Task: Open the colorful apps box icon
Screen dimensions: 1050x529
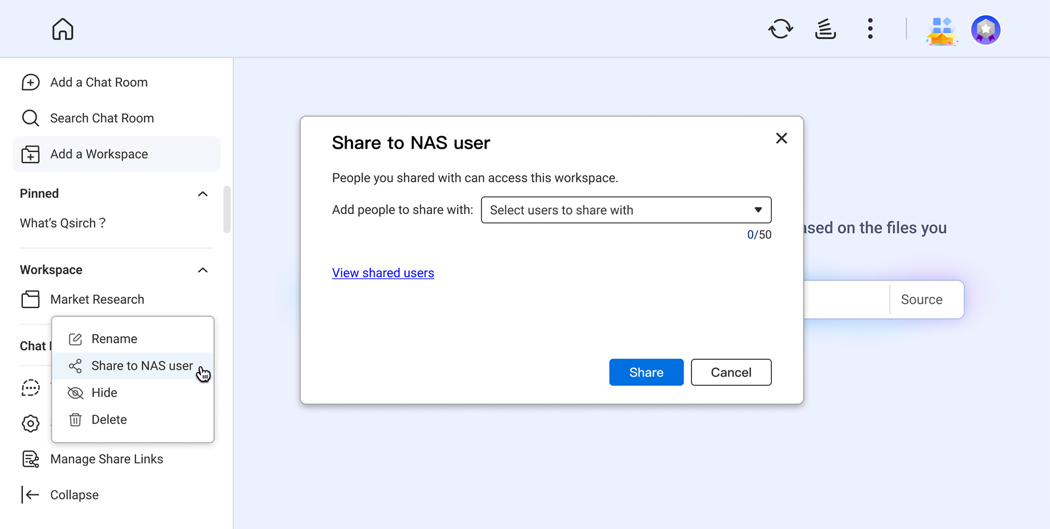Action: tap(941, 31)
